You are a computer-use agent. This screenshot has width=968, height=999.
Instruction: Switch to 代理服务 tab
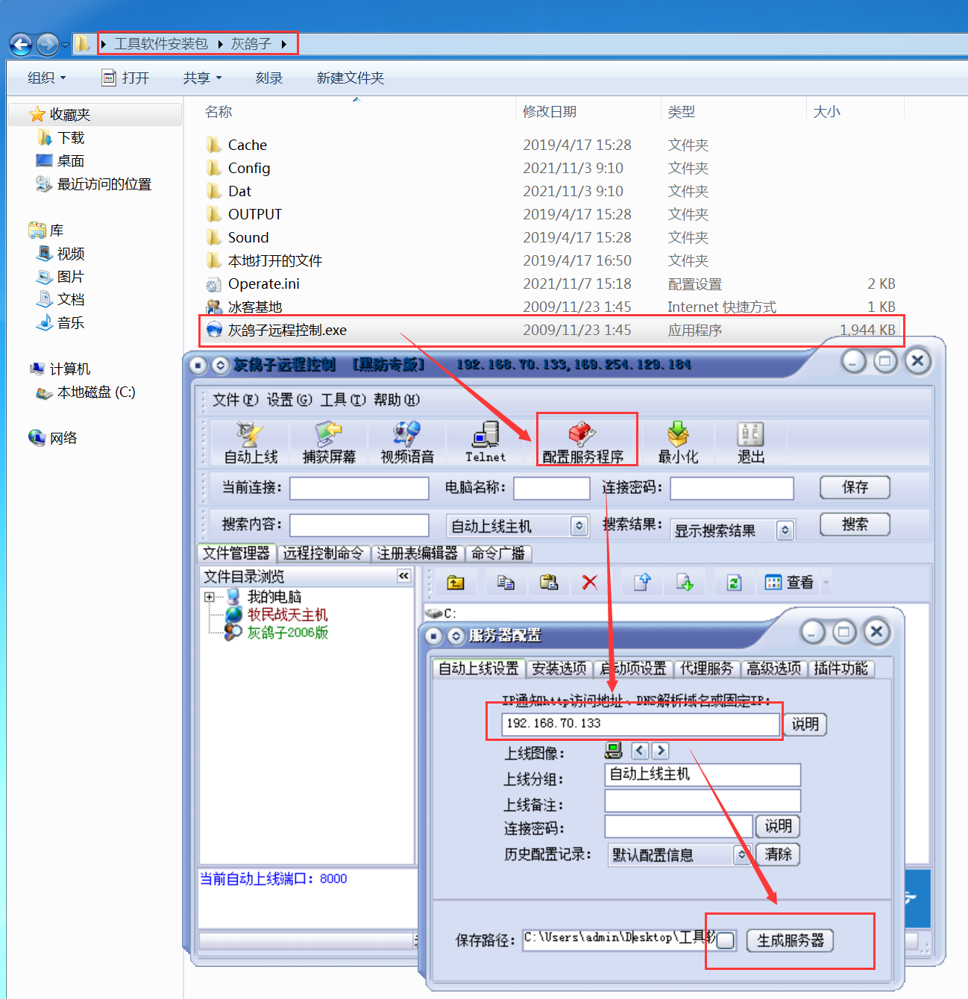[x=706, y=668]
